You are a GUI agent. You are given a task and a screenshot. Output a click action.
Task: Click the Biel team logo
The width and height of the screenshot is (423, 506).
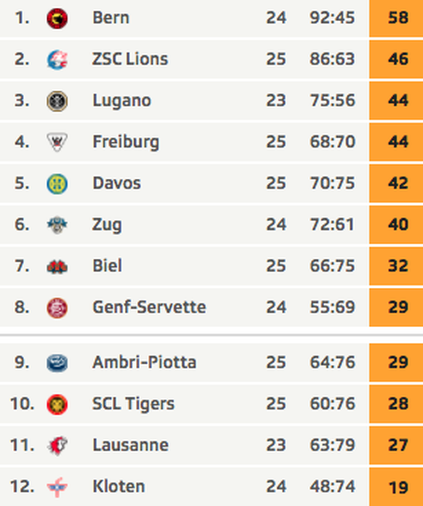point(57,267)
